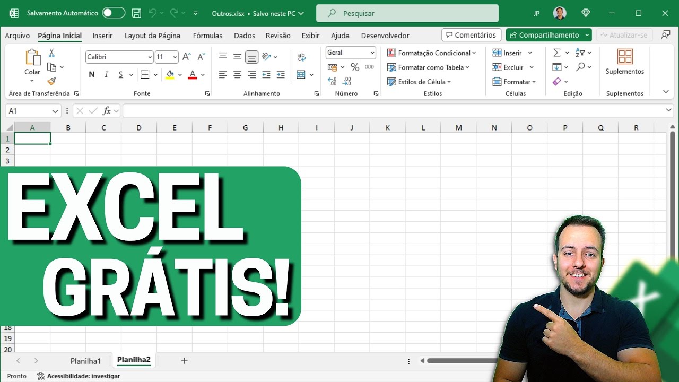
Task: Click the Colar paste icon
Action: (x=32, y=57)
